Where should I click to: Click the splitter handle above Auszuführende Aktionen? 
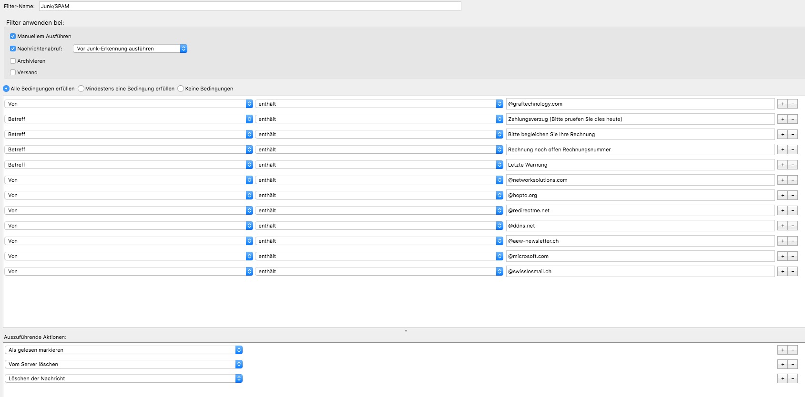pyautogui.click(x=406, y=330)
